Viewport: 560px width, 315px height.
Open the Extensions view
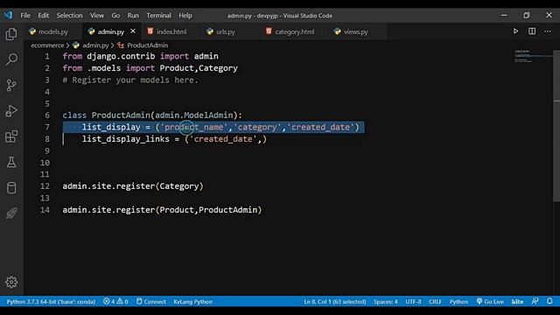(11, 136)
